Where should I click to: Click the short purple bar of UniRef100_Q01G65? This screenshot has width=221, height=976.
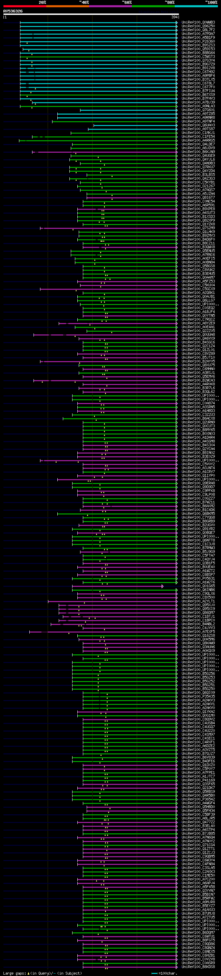tap(118, 586)
